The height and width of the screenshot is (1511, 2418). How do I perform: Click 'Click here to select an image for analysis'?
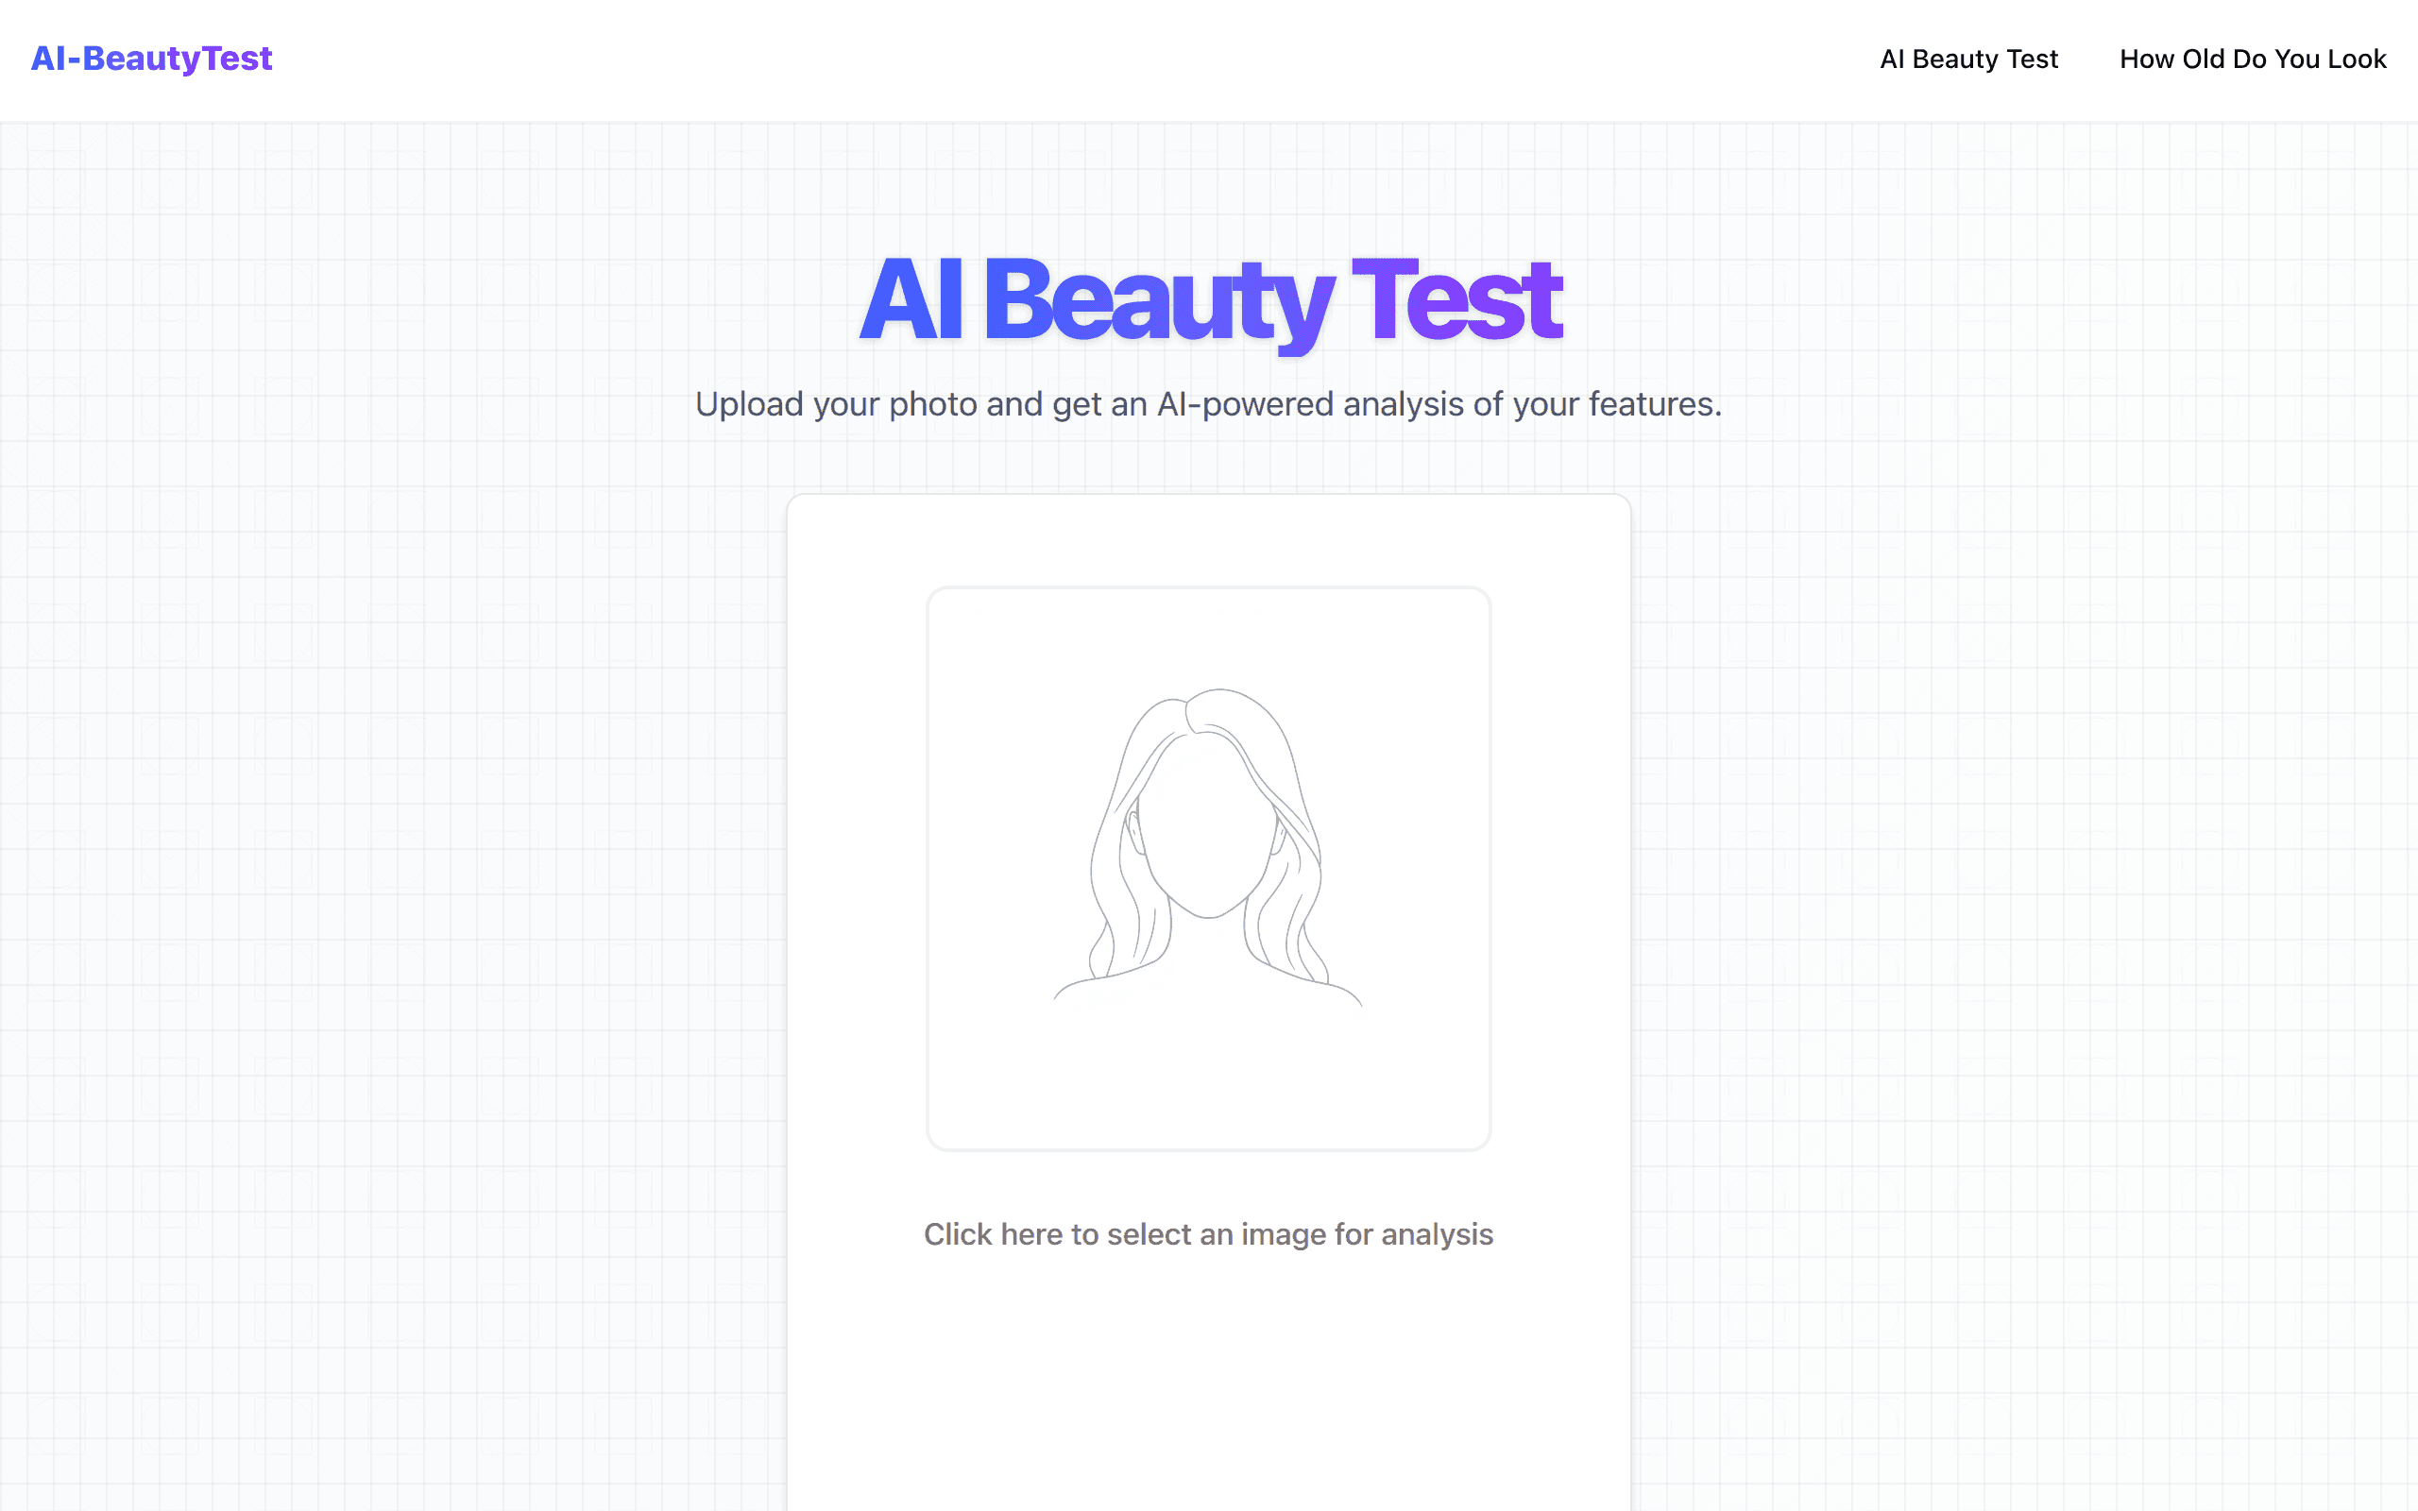[x=1208, y=1234]
